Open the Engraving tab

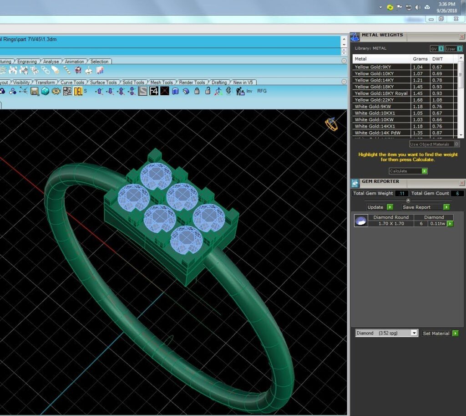(x=27, y=62)
